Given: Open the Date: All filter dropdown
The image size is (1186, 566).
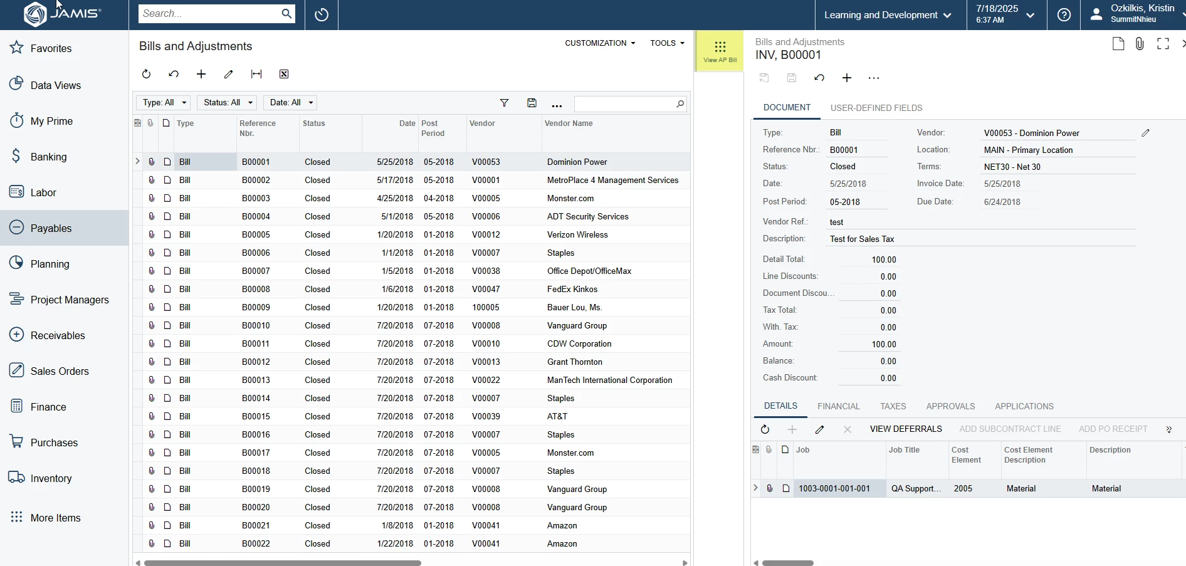Looking at the screenshot, I should click(290, 103).
